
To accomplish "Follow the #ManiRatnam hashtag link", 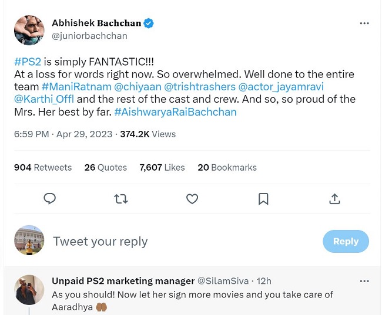I will [x=76, y=87].
